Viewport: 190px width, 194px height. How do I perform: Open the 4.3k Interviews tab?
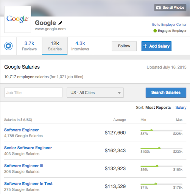click(80, 46)
